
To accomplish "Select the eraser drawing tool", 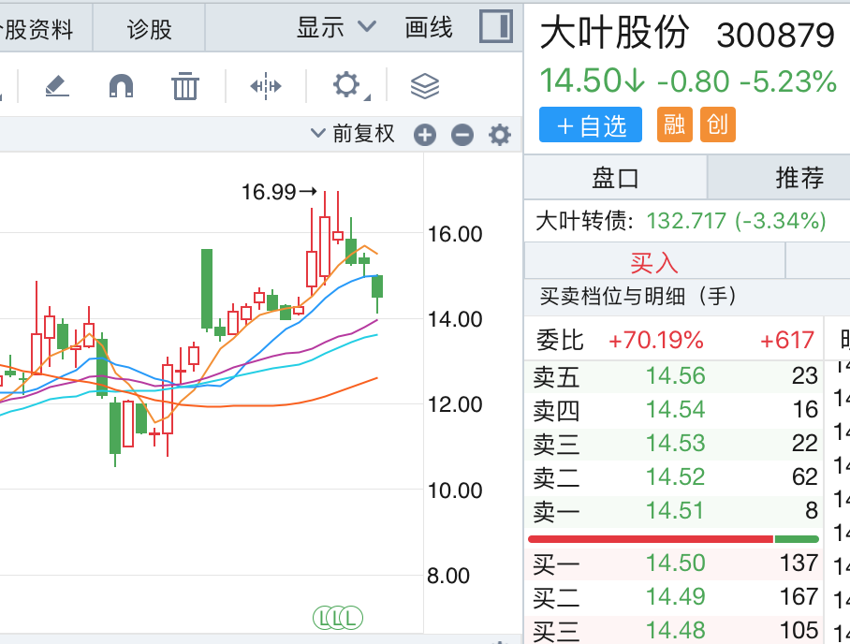I will click(57, 86).
